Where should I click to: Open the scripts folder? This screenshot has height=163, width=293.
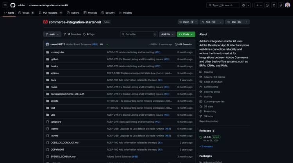54,101
